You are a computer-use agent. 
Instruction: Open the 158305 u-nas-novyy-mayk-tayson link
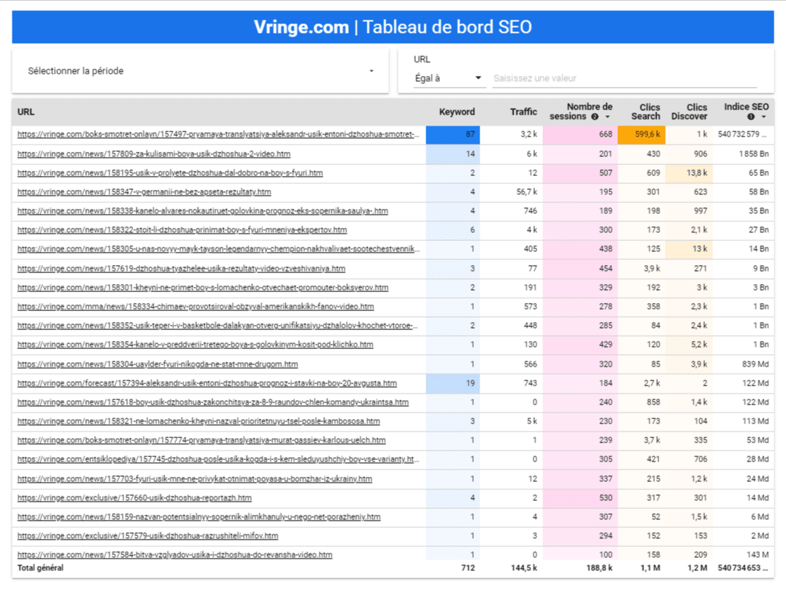[x=218, y=249]
